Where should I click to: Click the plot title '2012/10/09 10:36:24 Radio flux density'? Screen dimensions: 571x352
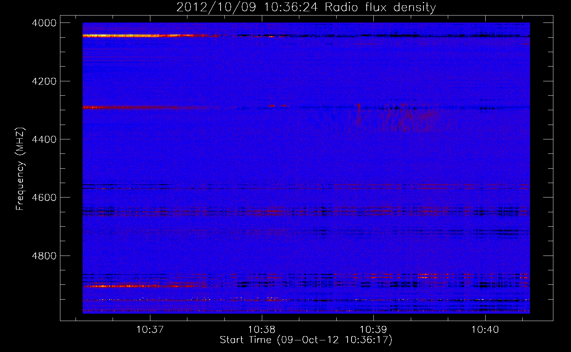(306, 7)
